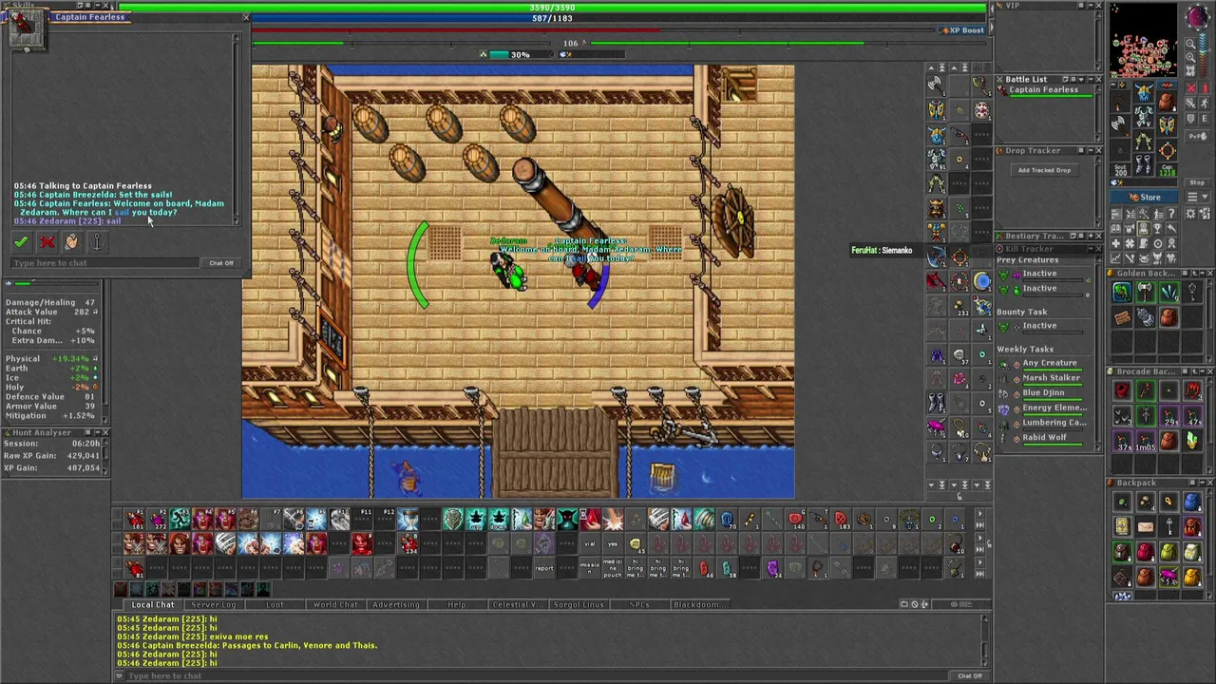Switch to Loot tab
This screenshot has height=684, width=1216.
tap(275, 604)
